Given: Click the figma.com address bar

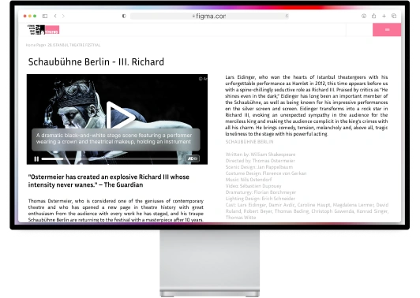Looking at the screenshot, I should [x=209, y=16].
